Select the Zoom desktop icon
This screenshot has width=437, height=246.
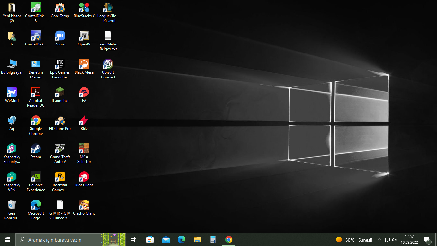point(60,36)
